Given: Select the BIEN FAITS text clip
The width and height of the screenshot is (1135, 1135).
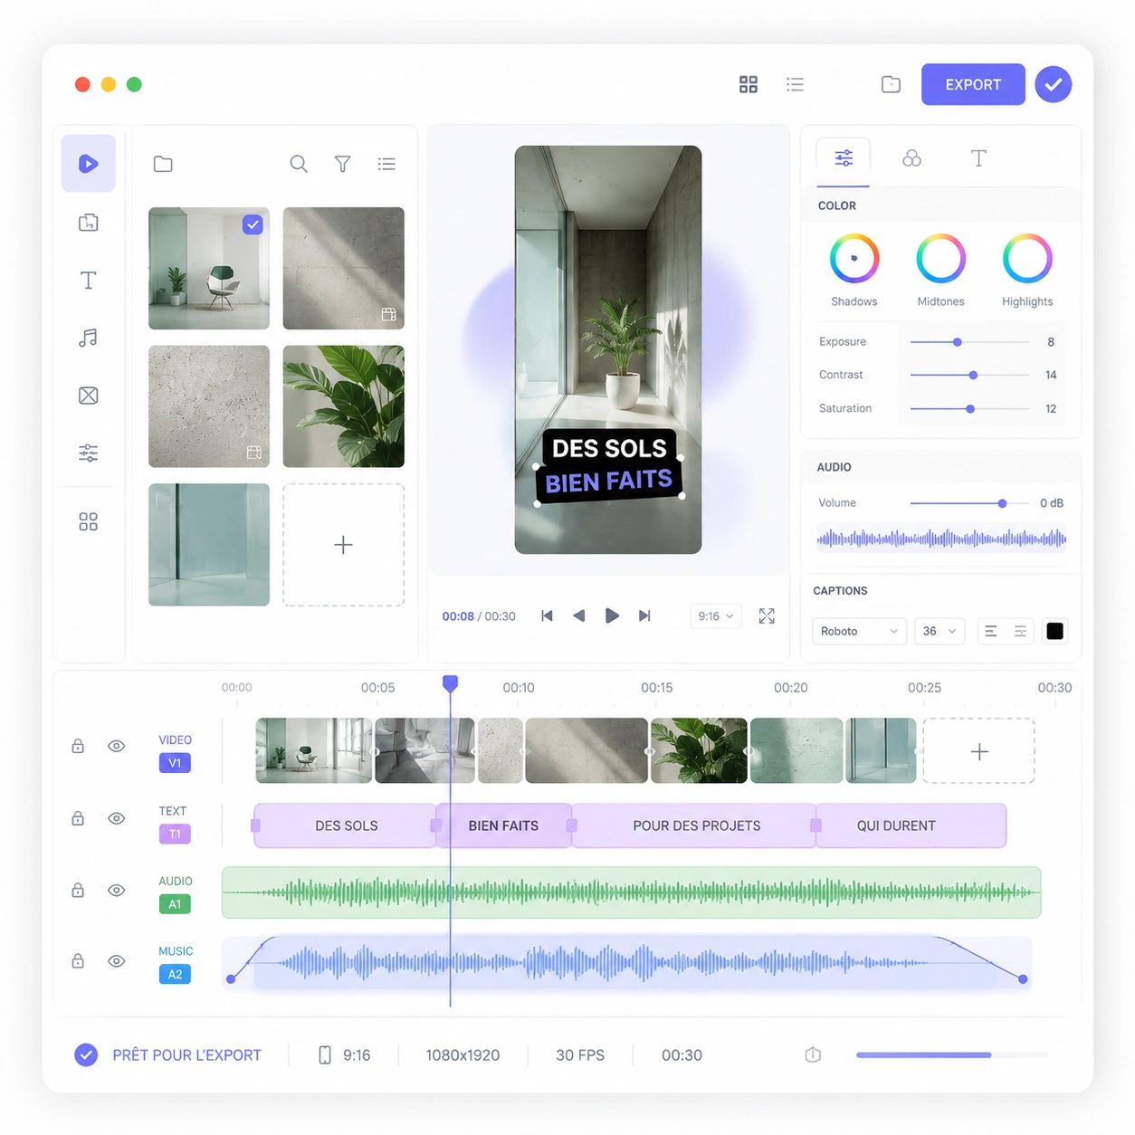Looking at the screenshot, I should 503,825.
